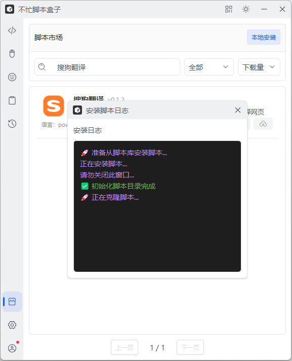The image size is (292, 361).
Task: Click log line 请勿关闭此窗口...
Action: (107, 175)
